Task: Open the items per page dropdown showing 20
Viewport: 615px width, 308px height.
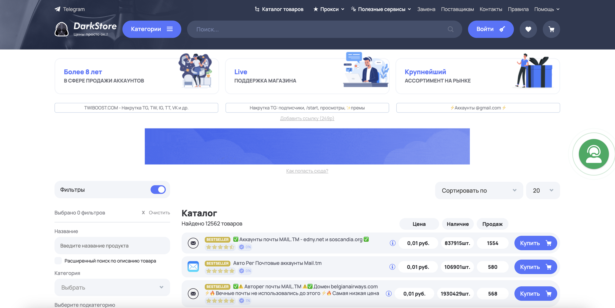Action: (543, 190)
